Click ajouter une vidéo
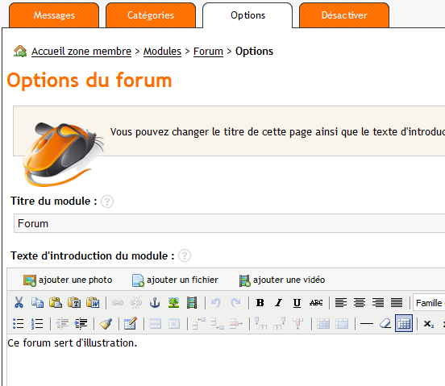Image resolution: width=445 pixels, height=386 pixels. pyautogui.click(x=282, y=280)
